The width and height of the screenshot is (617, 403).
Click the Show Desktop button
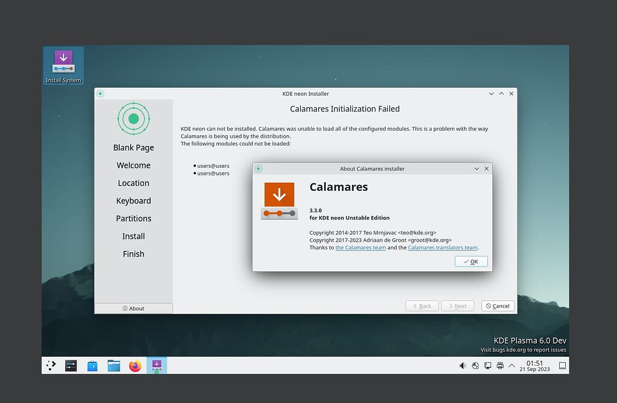pyautogui.click(x=563, y=366)
